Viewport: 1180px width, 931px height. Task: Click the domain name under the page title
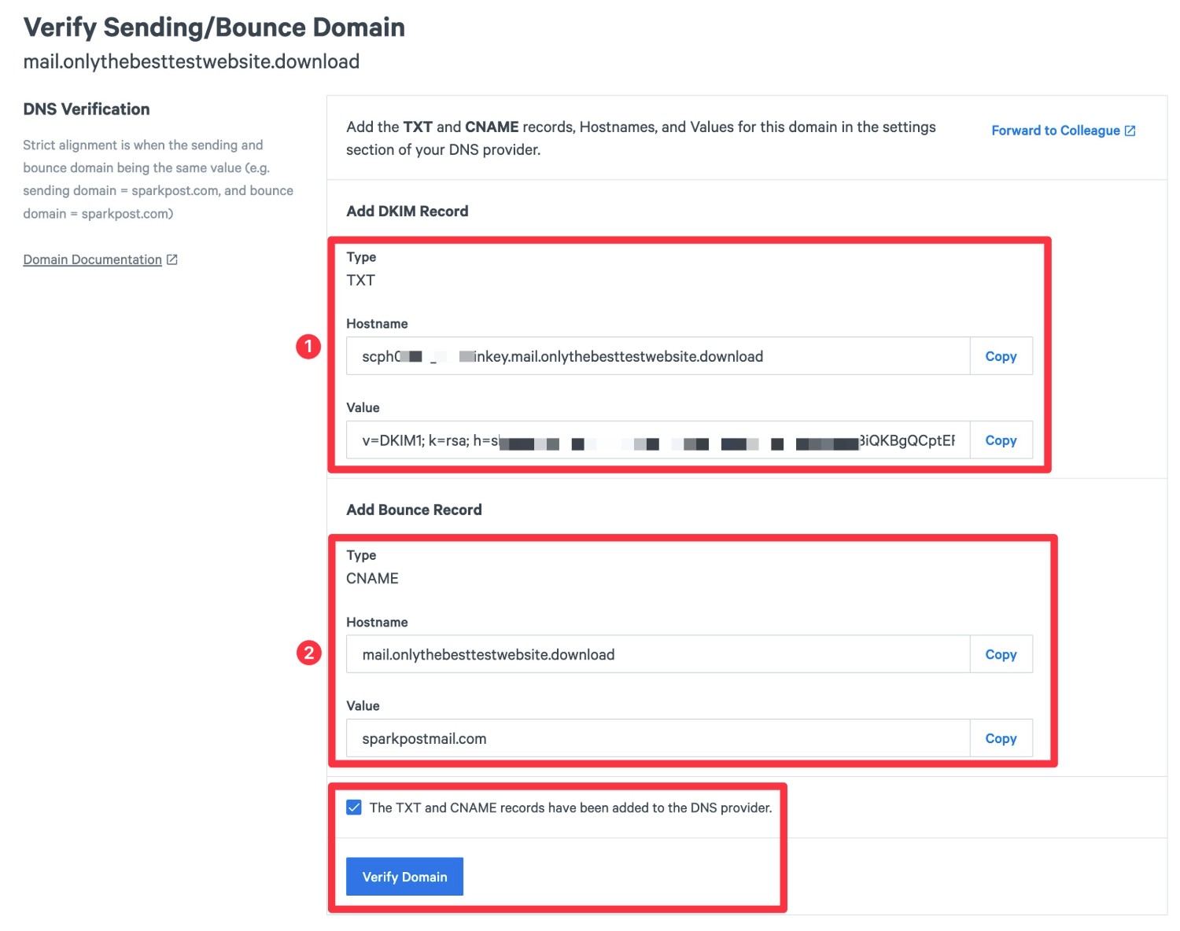(x=191, y=61)
